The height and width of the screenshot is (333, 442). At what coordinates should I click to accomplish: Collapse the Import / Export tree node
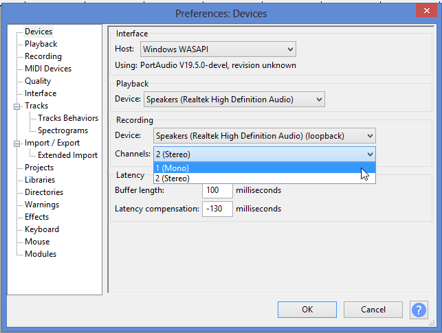click(x=16, y=143)
